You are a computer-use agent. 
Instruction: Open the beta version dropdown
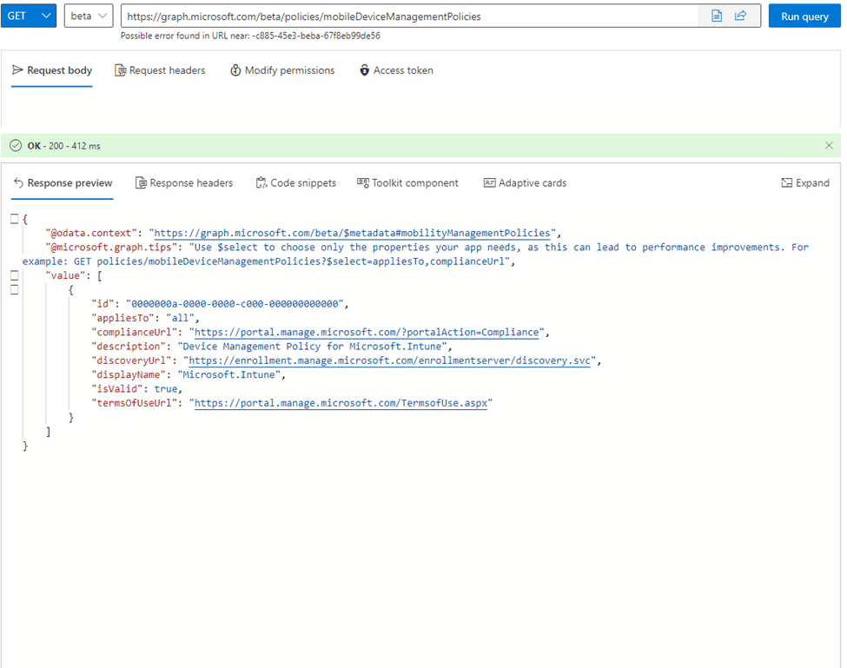89,17
